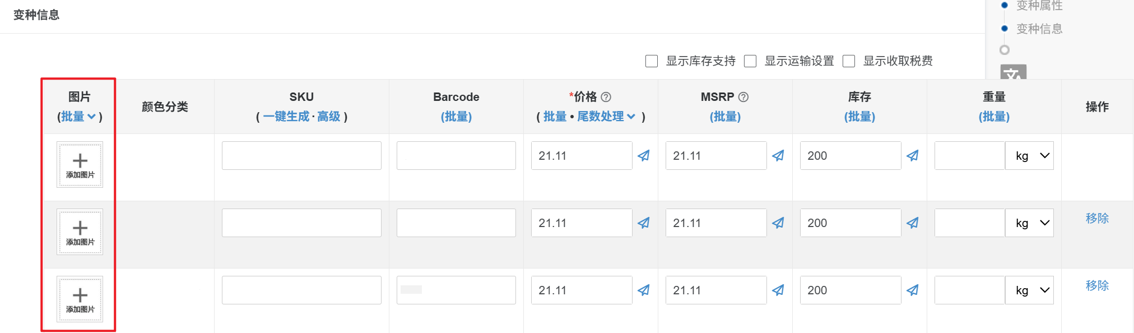
Task: Click the MSRP help question mark icon
Action: click(x=743, y=97)
